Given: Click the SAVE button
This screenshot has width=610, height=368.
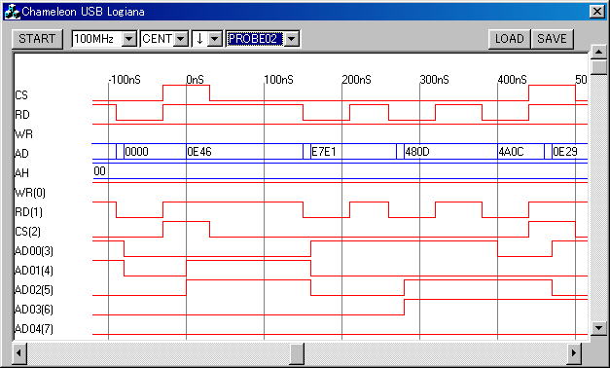Looking at the screenshot, I should [x=552, y=39].
